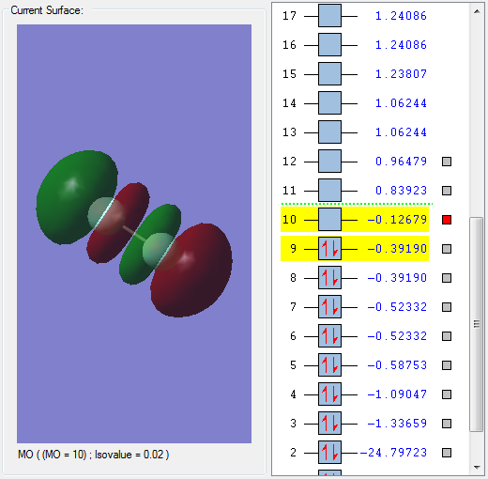The image size is (488, 479).
Task: Select the orbital box for MO 2
Action: point(329,453)
